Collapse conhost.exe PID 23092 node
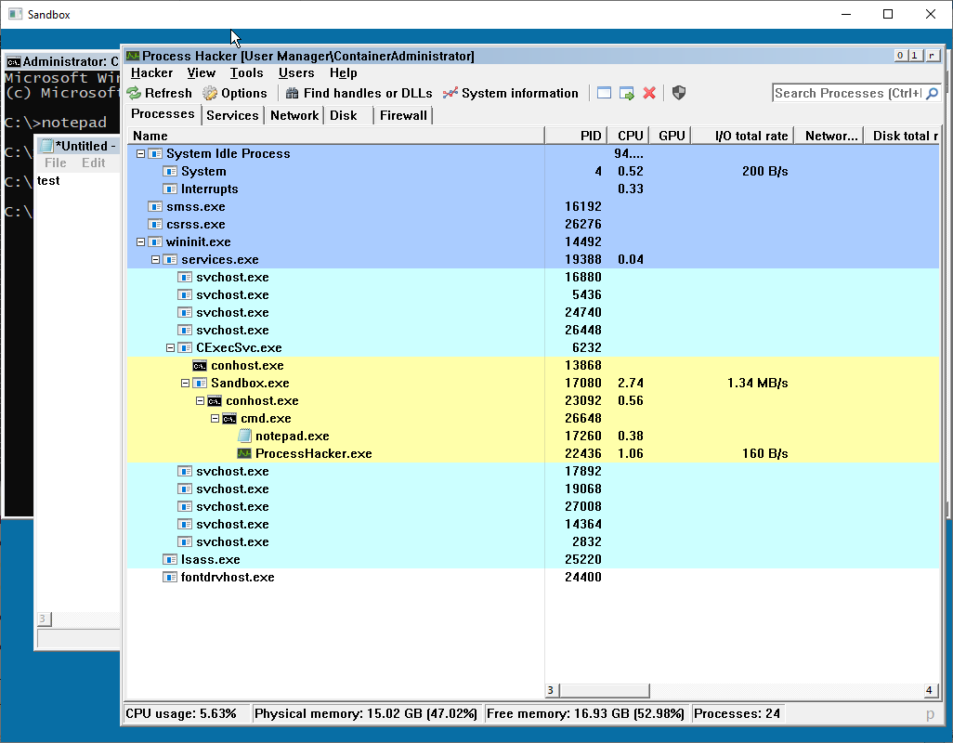The width and height of the screenshot is (953, 743). click(200, 401)
